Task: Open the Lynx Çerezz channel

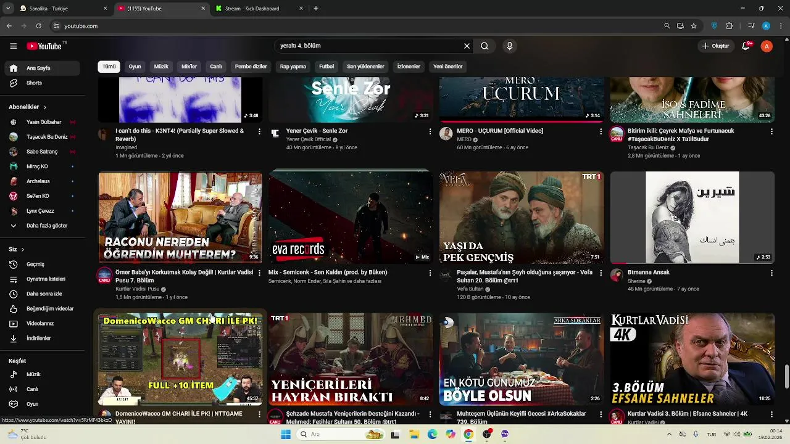Action: click(42, 211)
